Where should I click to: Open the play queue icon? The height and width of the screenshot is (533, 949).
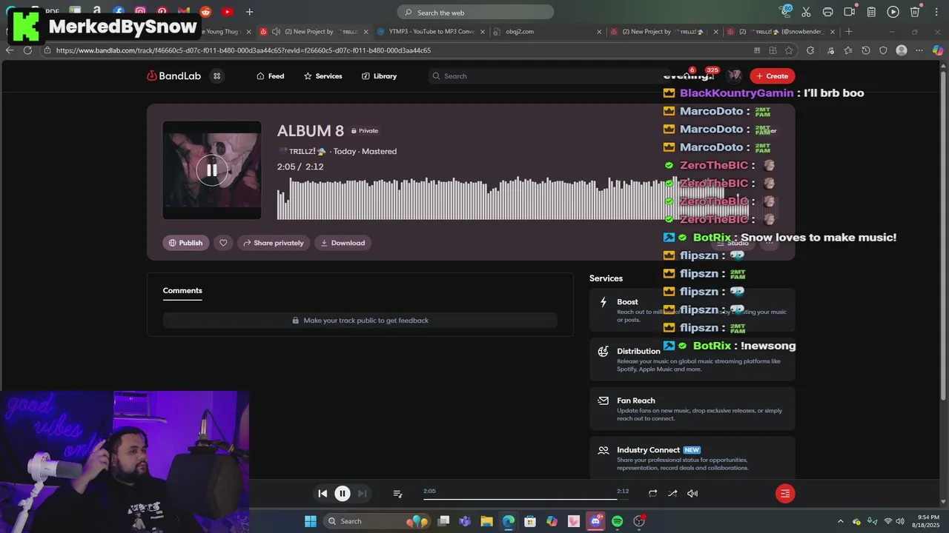[397, 494]
